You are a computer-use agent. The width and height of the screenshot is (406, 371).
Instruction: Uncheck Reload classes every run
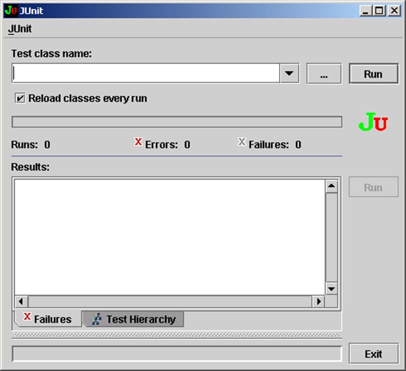point(20,98)
